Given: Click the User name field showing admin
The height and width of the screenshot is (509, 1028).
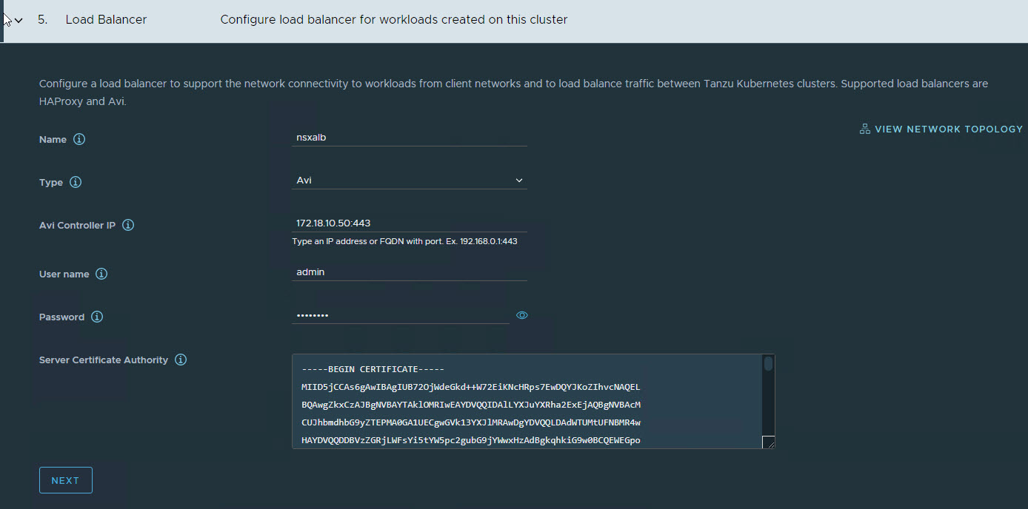Looking at the screenshot, I should [x=409, y=272].
